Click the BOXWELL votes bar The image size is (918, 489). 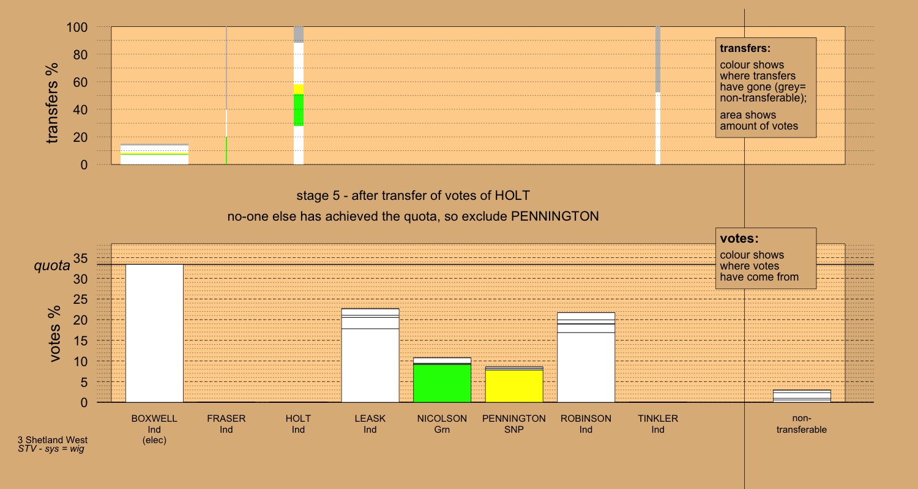(x=154, y=333)
